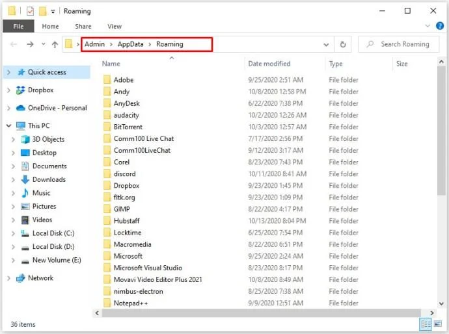The width and height of the screenshot is (449, 334).
Task: Sort by the Name column header
Action: [111, 64]
